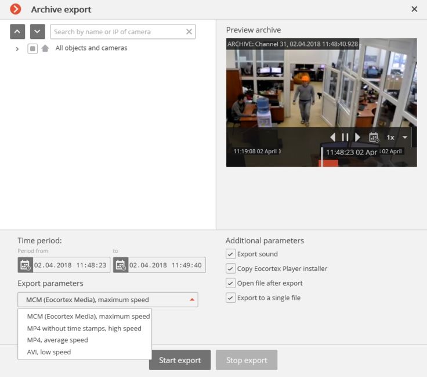
Task: Click the period to field 11:49:40
Action: 167,265
